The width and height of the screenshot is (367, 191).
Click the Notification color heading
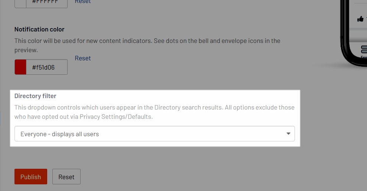point(39,29)
